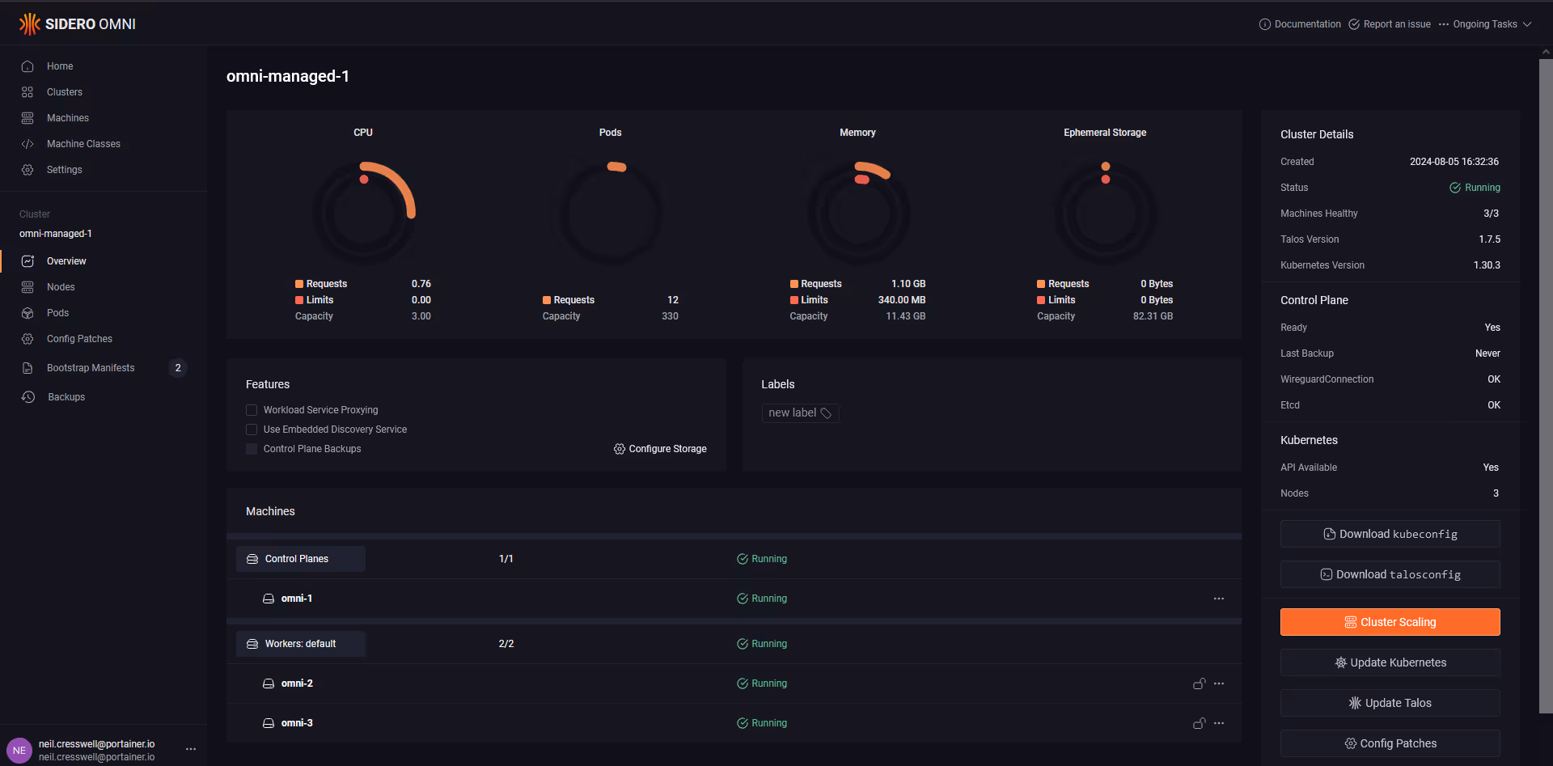Click the NE user avatar
The width and height of the screenshot is (1553, 766).
[19, 751]
